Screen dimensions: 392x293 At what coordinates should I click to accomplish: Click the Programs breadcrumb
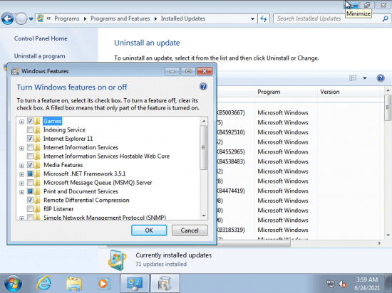(x=67, y=18)
